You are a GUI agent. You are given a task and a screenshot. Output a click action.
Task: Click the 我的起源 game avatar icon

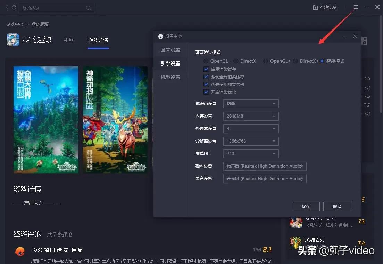pyautogui.click(x=13, y=40)
